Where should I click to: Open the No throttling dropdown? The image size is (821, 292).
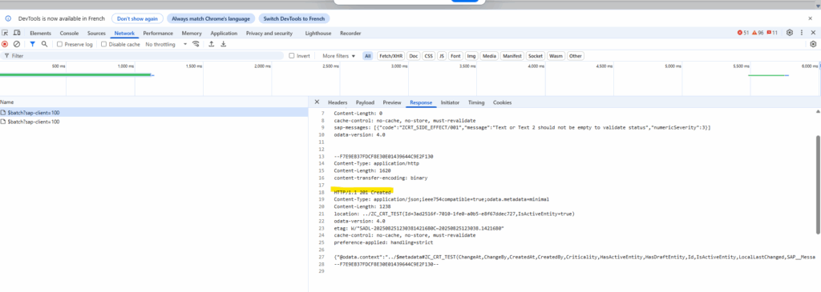[166, 45]
